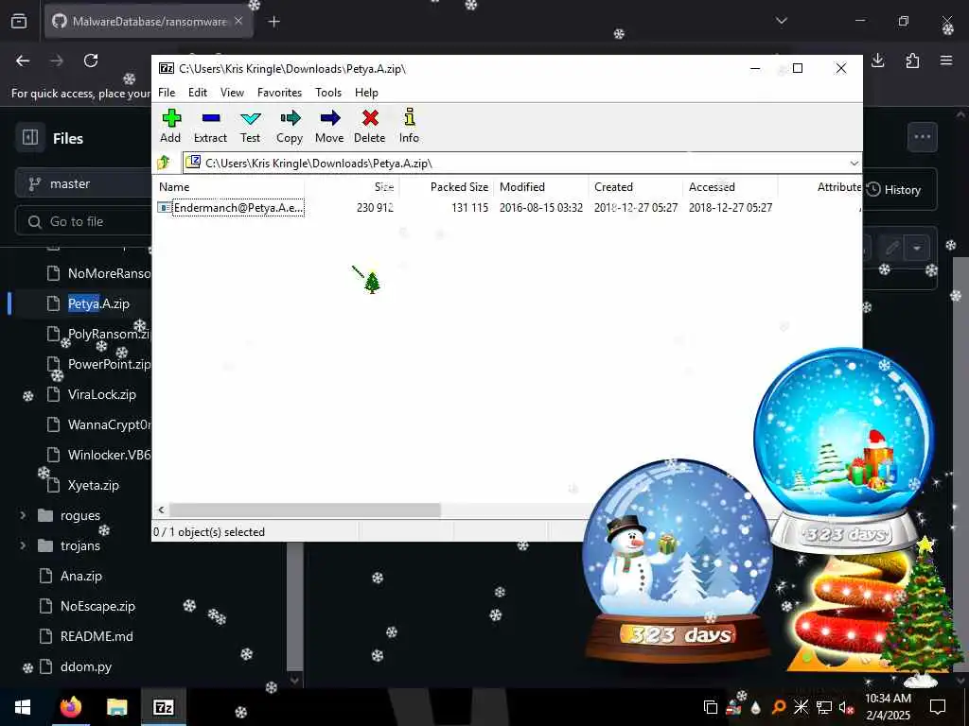Open the Favorites menu
Image resolution: width=969 pixels, height=726 pixels.
click(x=279, y=93)
